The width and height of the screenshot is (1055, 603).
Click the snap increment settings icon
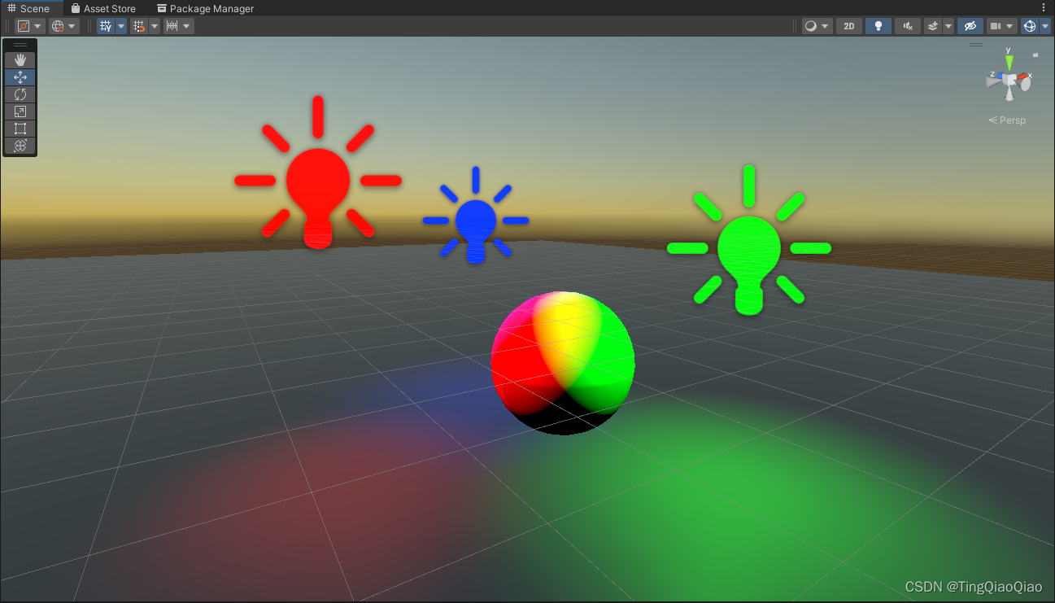pyautogui.click(x=174, y=25)
